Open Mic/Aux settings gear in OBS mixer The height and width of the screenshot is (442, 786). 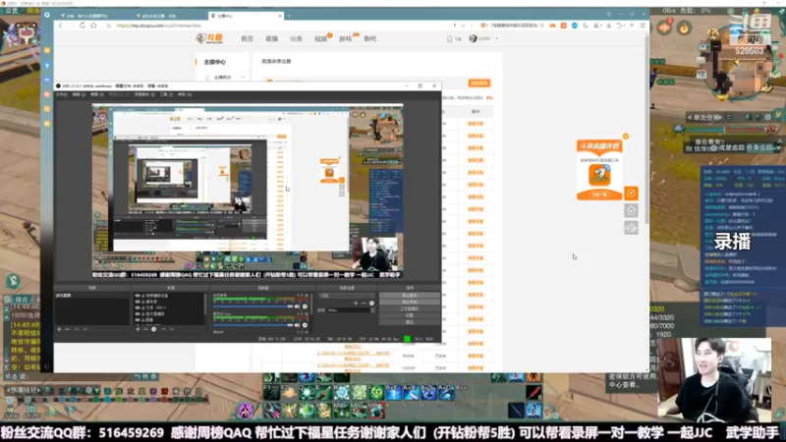pyautogui.click(x=305, y=325)
